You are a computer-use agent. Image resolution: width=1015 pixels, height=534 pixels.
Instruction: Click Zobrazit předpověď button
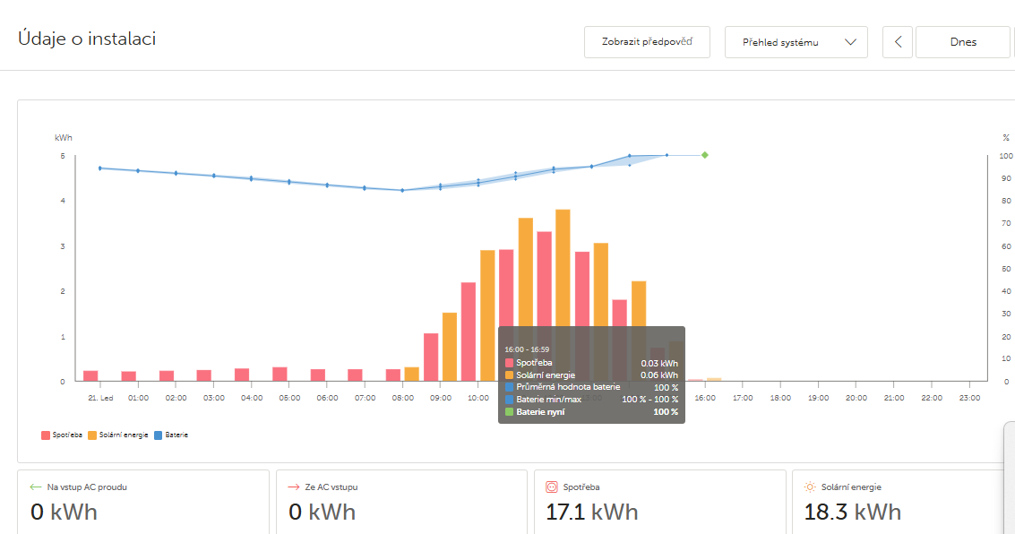[647, 42]
